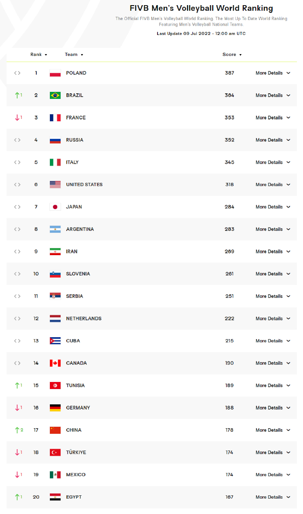Open the NETHERLANDS team name
The image size is (303, 514).
pos(83,319)
